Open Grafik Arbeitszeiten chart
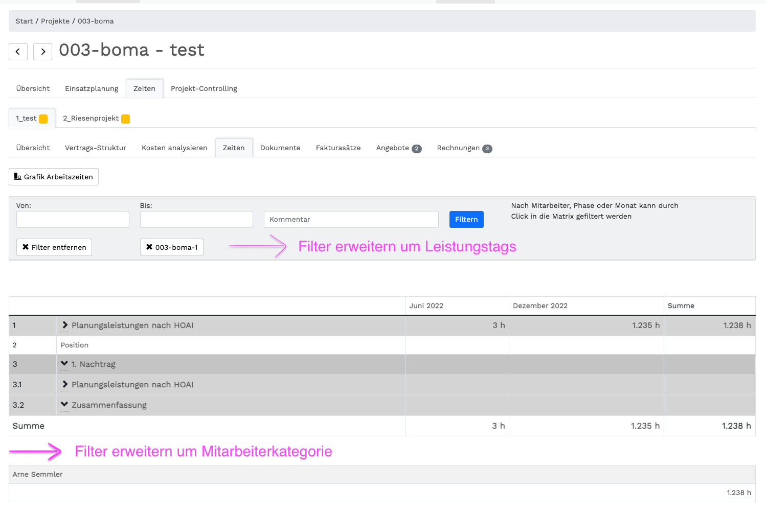 point(54,177)
